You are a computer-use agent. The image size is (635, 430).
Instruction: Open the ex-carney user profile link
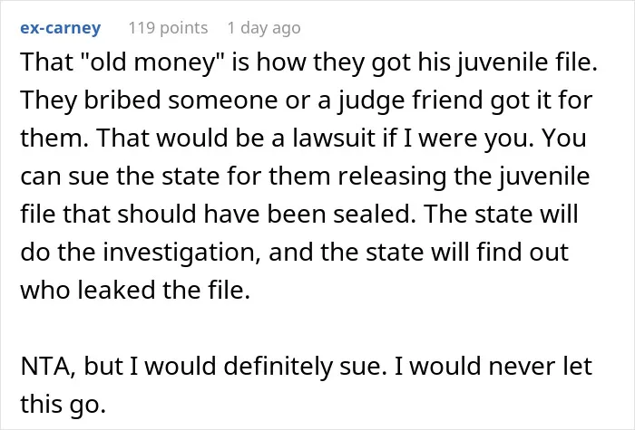[x=61, y=28]
